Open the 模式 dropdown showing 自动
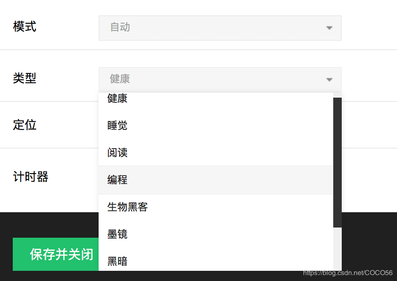The width and height of the screenshot is (397, 281). (x=220, y=28)
